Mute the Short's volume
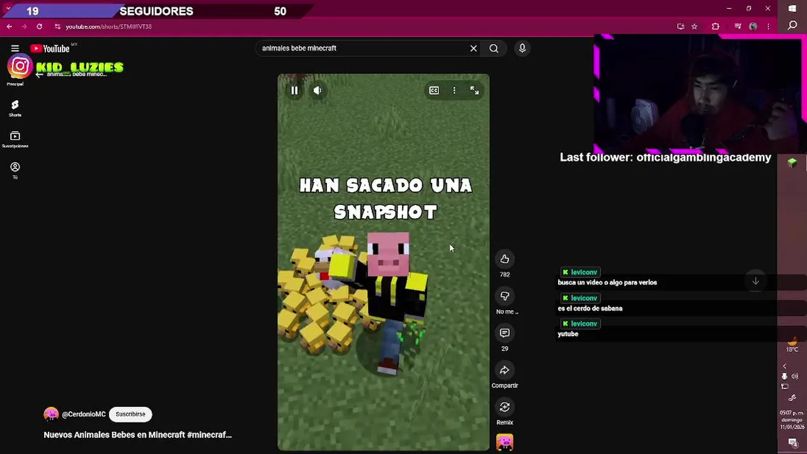The image size is (807, 454). (x=318, y=91)
